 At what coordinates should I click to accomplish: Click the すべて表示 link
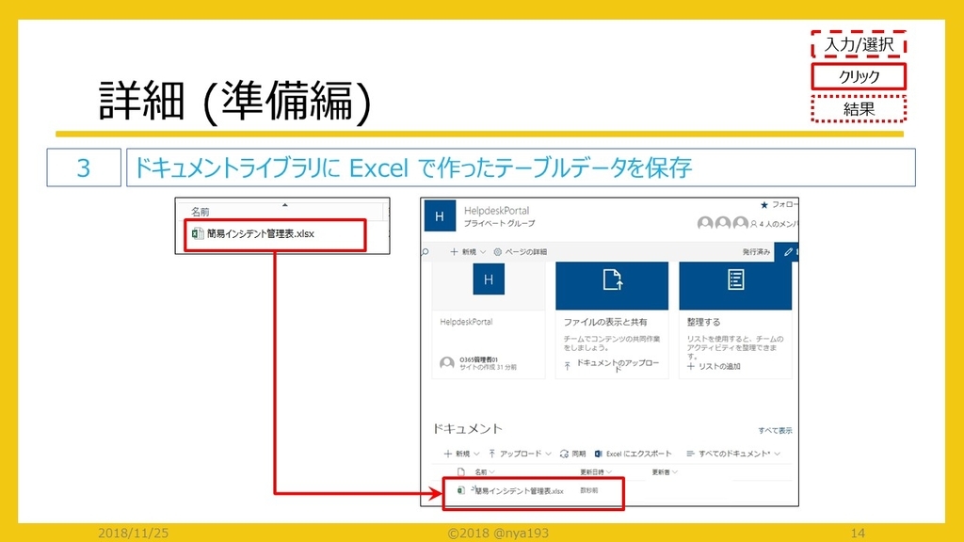(775, 430)
